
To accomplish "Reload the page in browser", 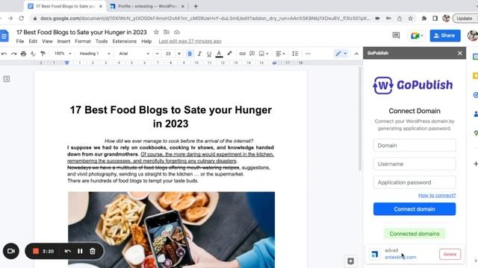I will [x=22, y=19].
